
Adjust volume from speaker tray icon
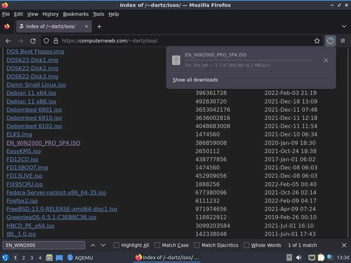299,258
